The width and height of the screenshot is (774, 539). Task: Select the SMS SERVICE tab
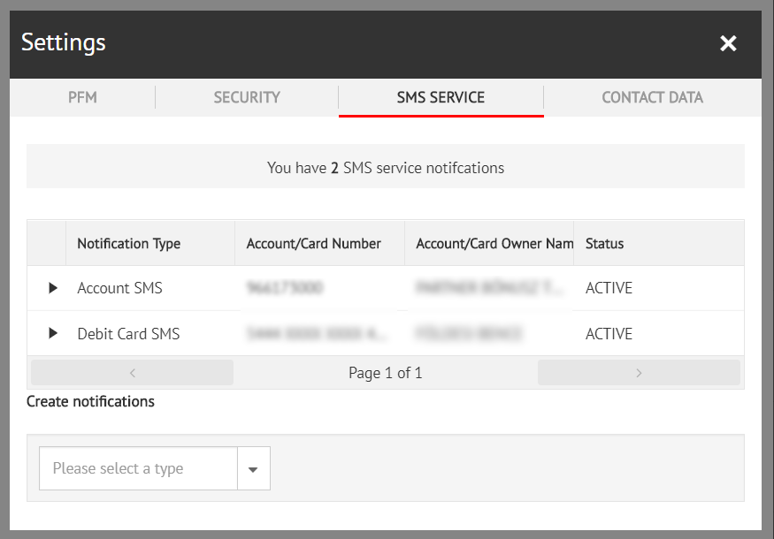coord(441,97)
